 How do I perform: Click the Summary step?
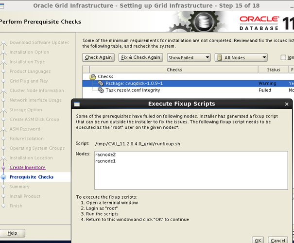coord(19,187)
